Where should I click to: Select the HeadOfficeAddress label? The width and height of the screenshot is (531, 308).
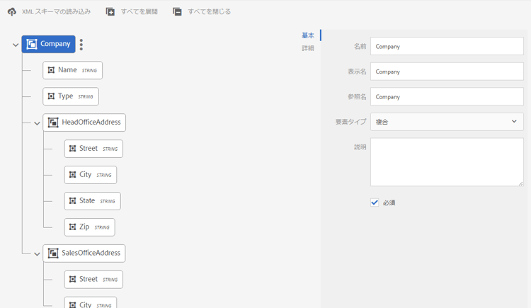click(91, 122)
